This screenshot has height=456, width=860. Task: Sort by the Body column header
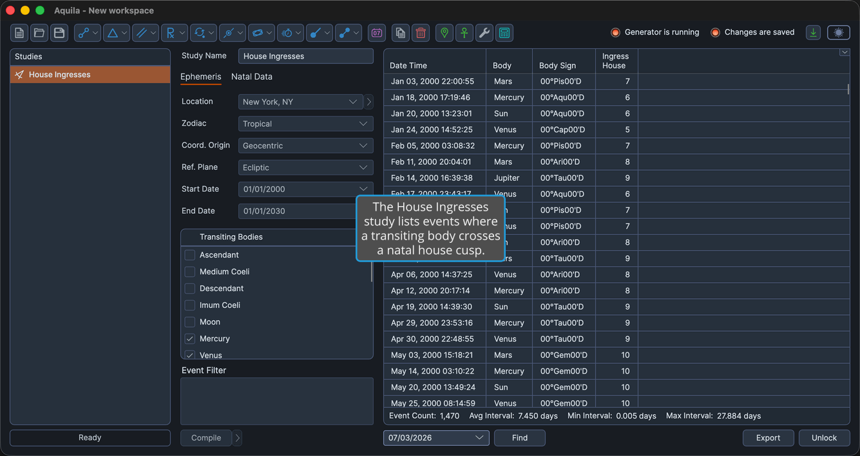click(510, 61)
